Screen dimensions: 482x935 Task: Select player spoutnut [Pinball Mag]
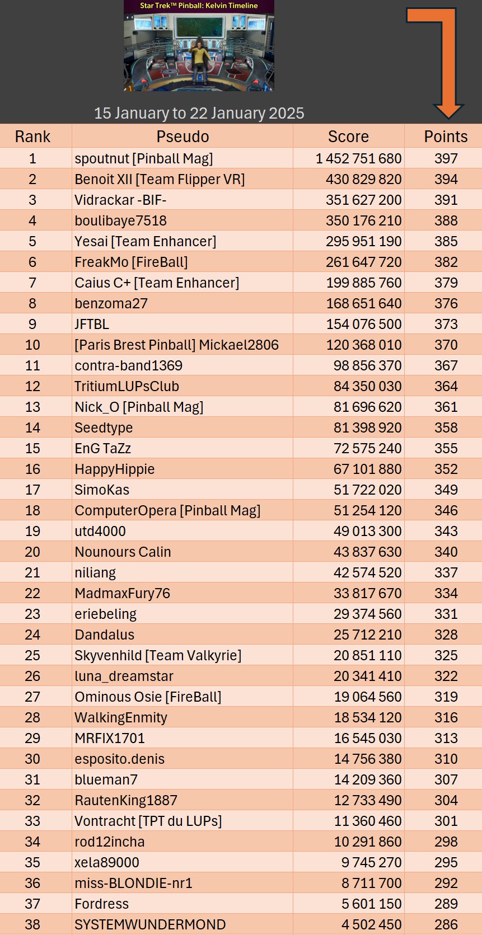pyautogui.click(x=144, y=158)
